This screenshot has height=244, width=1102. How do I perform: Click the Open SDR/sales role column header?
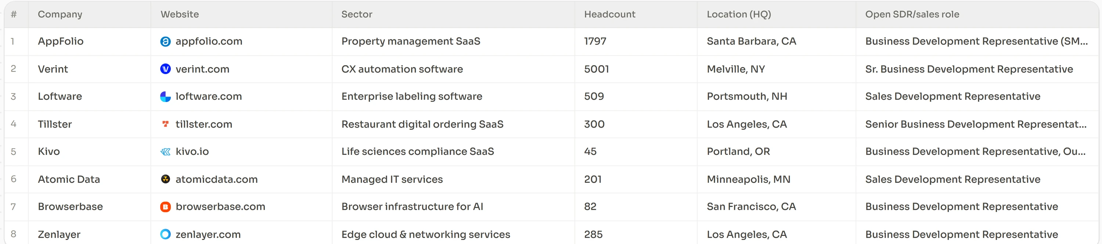point(977,15)
